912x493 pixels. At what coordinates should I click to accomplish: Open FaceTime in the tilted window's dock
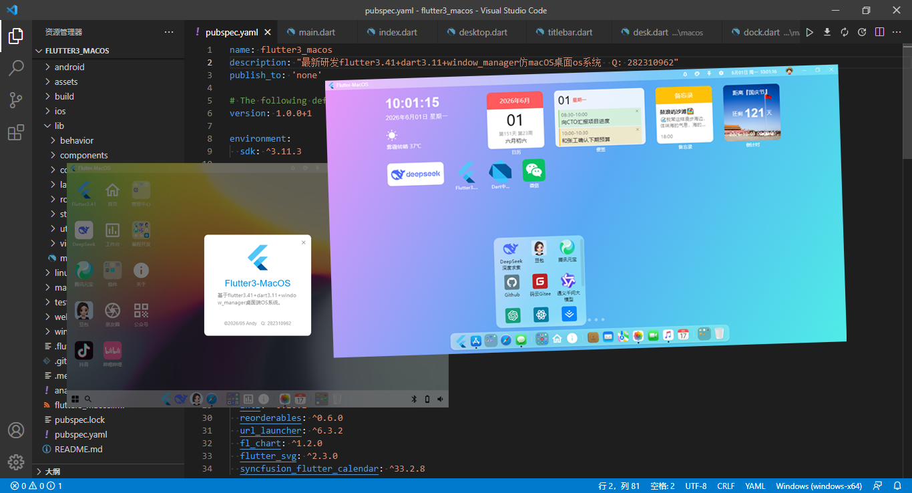(653, 335)
